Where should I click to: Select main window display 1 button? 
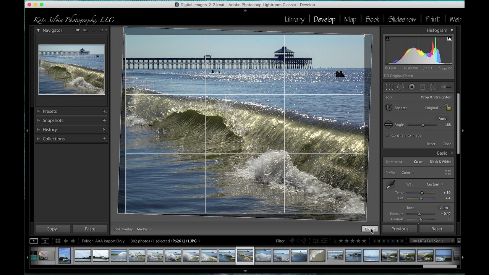(34, 241)
